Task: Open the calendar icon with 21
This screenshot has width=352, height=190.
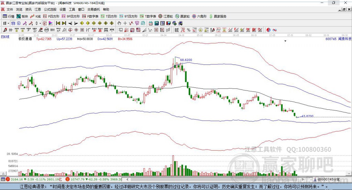Action: click(151, 23)
